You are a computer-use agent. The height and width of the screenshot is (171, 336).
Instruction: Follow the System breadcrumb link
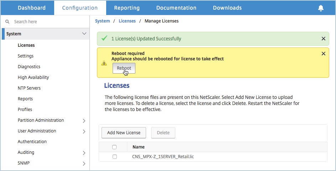click(x=102, y=21)
